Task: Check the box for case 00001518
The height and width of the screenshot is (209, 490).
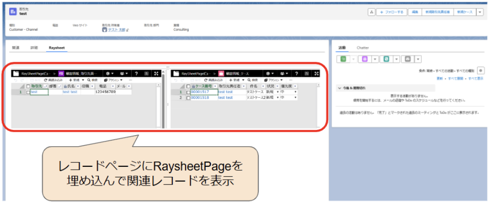Action: 188,97
